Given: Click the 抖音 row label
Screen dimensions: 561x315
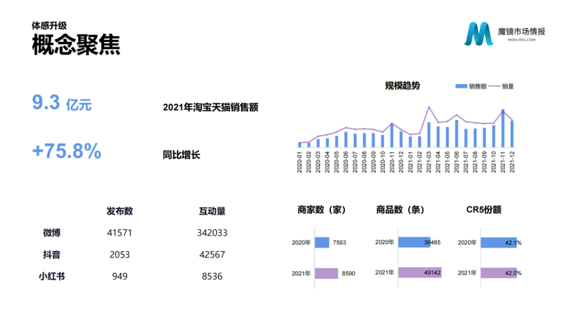Looking at the screenshot, I should 51,255.
